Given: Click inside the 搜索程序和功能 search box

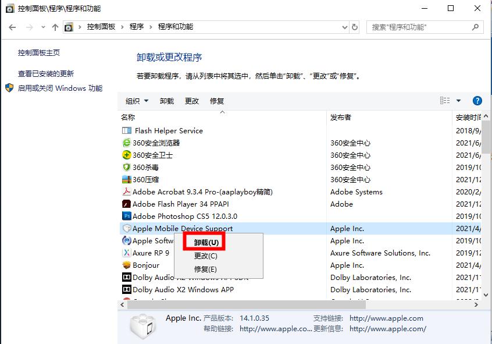Looking at the screenshot, I should click(425, 27).
